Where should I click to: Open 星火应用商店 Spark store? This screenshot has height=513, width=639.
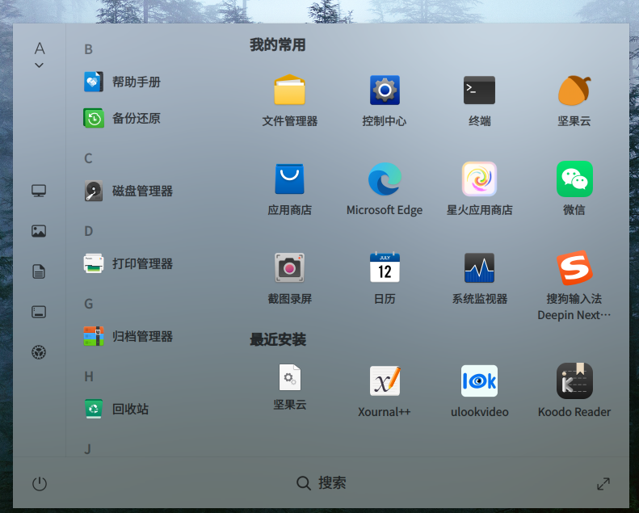point(479,189)
